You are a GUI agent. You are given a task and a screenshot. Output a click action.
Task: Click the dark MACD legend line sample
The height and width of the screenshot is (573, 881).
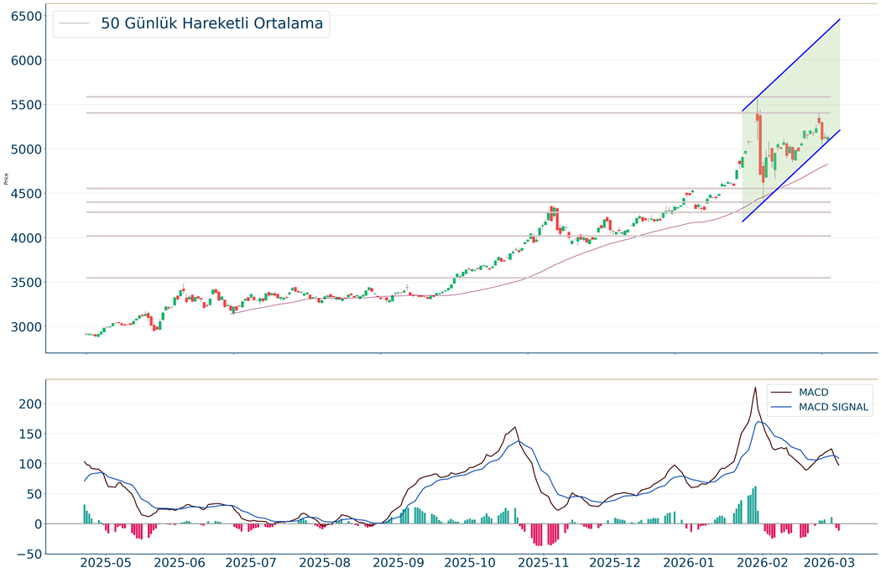781,392
